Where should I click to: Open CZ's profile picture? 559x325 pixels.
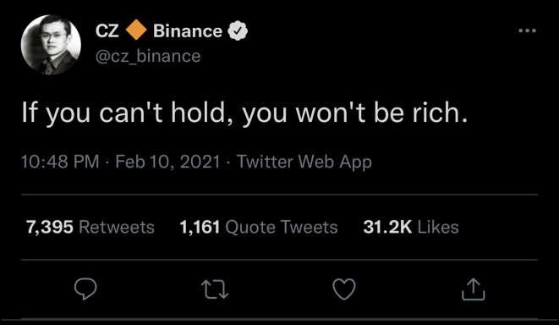click(51, 45)
